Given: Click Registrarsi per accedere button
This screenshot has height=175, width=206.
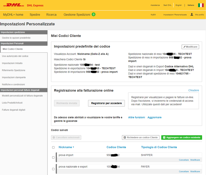Looking at the screenshot, I should 106,103.
